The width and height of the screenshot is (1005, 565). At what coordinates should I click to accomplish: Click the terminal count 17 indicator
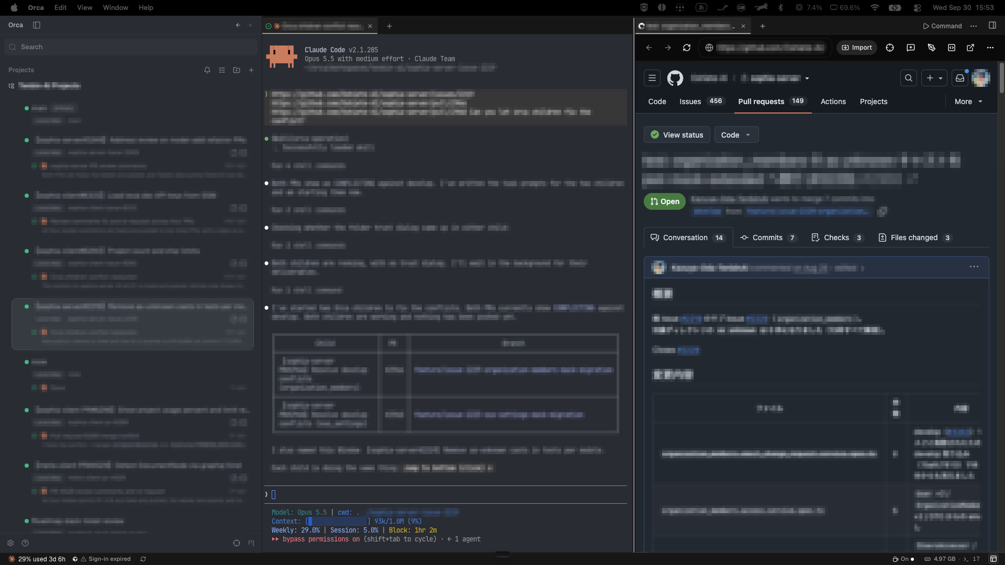point(971,559)
